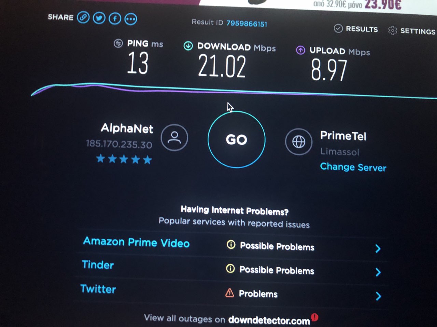437x327 pixels.
Task: Click the PrimeTel globe server icon
Action: coord(299,141)
